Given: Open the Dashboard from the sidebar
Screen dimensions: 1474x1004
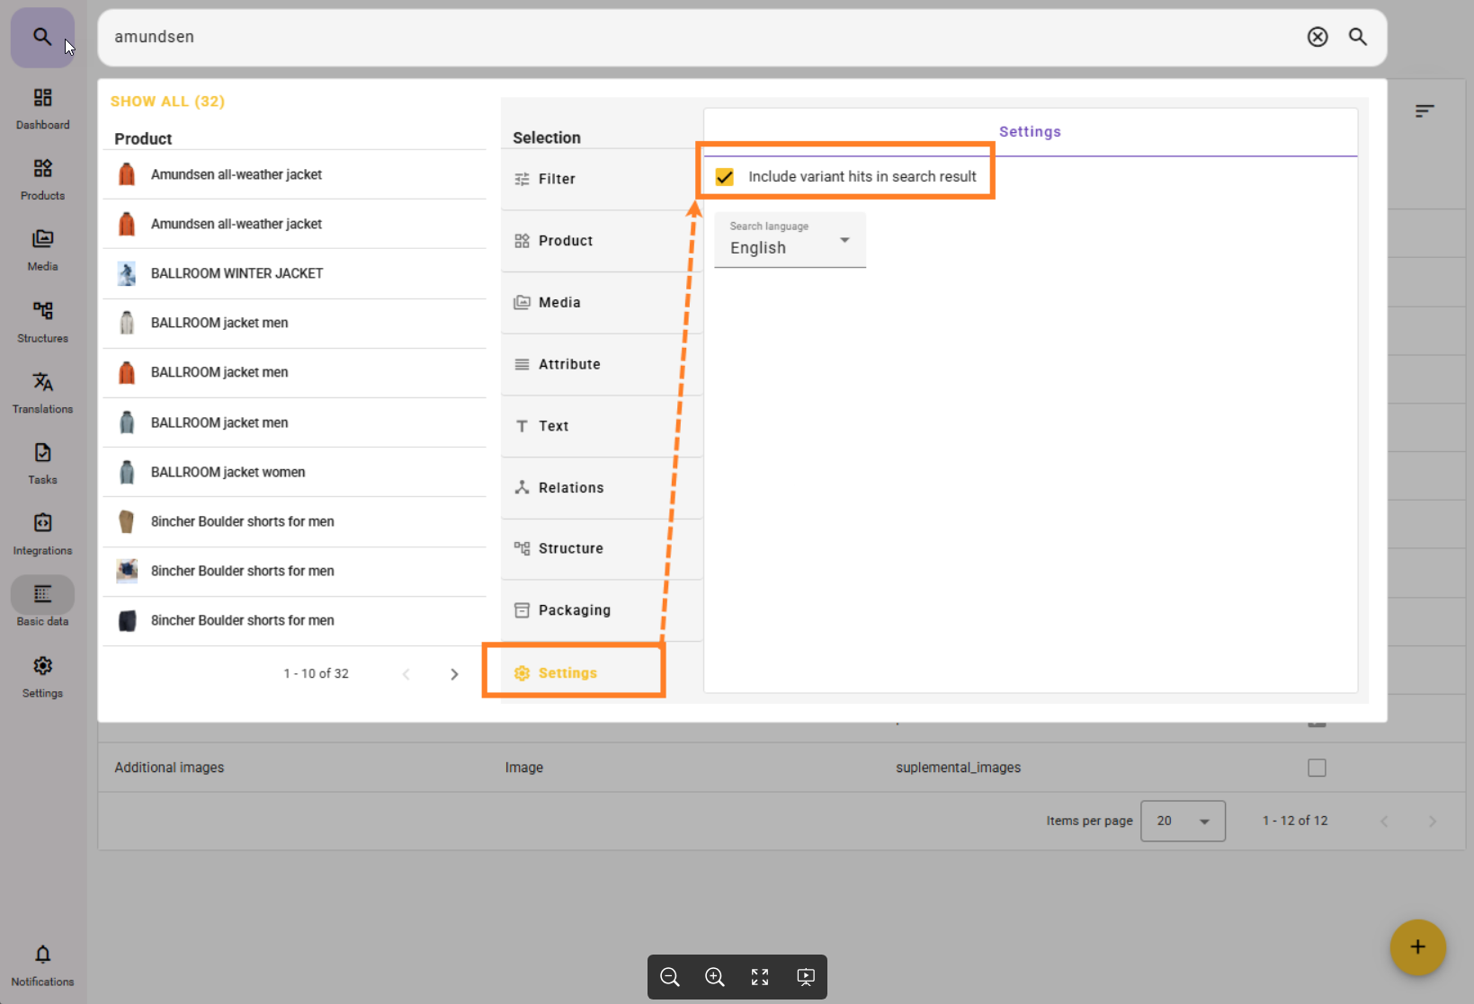Looking at the screenshot, I should (x=42, y=108).
